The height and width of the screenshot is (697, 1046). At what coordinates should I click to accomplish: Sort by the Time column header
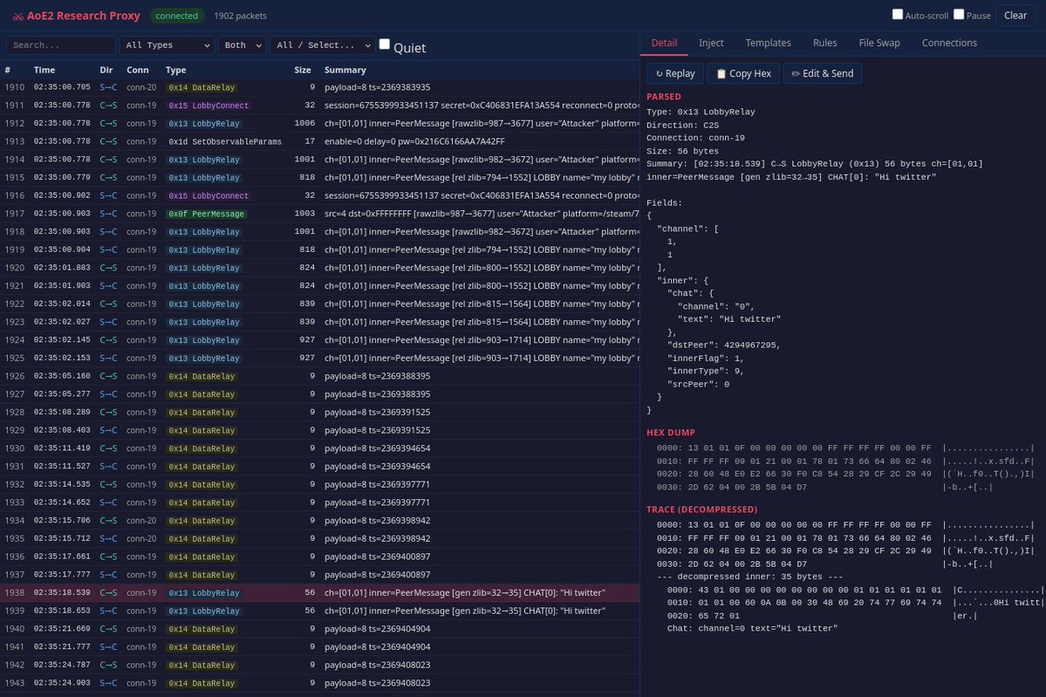click(44, 70)
